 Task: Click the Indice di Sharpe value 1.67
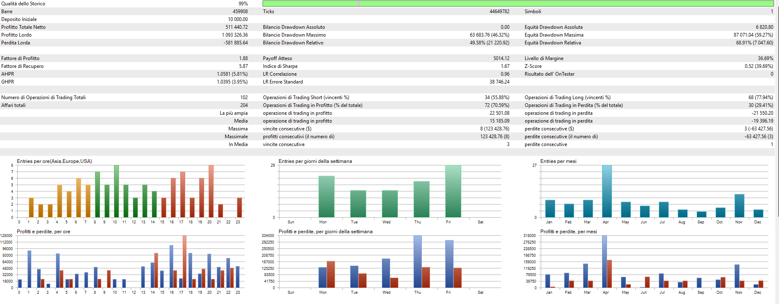(x=505, y=66)
